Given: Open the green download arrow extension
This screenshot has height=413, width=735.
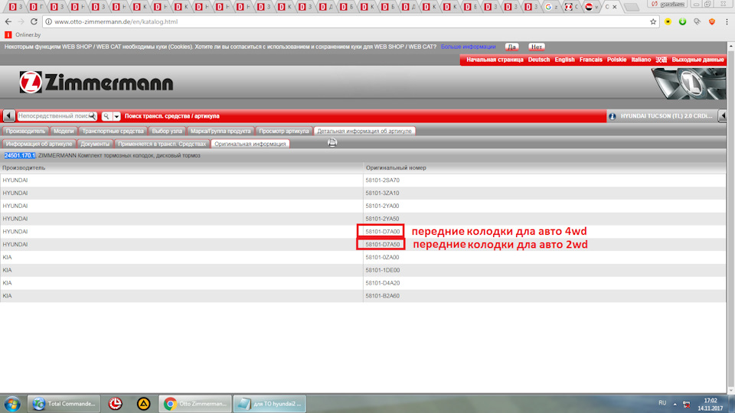Looking at the screenshot, I should pyautogui.click(x=682, y=21).
